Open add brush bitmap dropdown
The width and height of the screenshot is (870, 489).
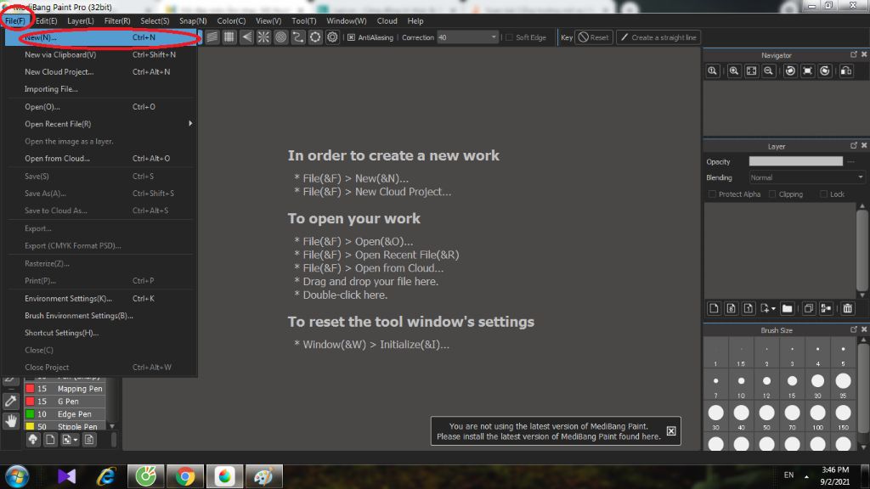tap(76, 440)
